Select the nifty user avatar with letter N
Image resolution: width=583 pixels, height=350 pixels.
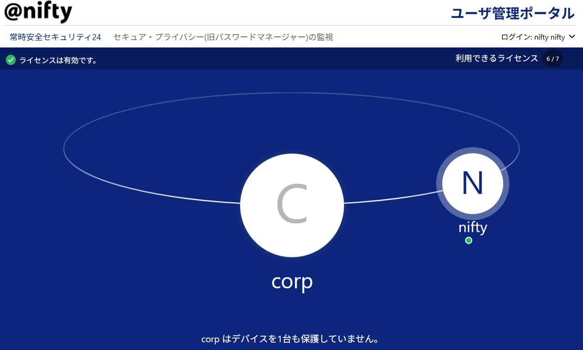(473, 183)
